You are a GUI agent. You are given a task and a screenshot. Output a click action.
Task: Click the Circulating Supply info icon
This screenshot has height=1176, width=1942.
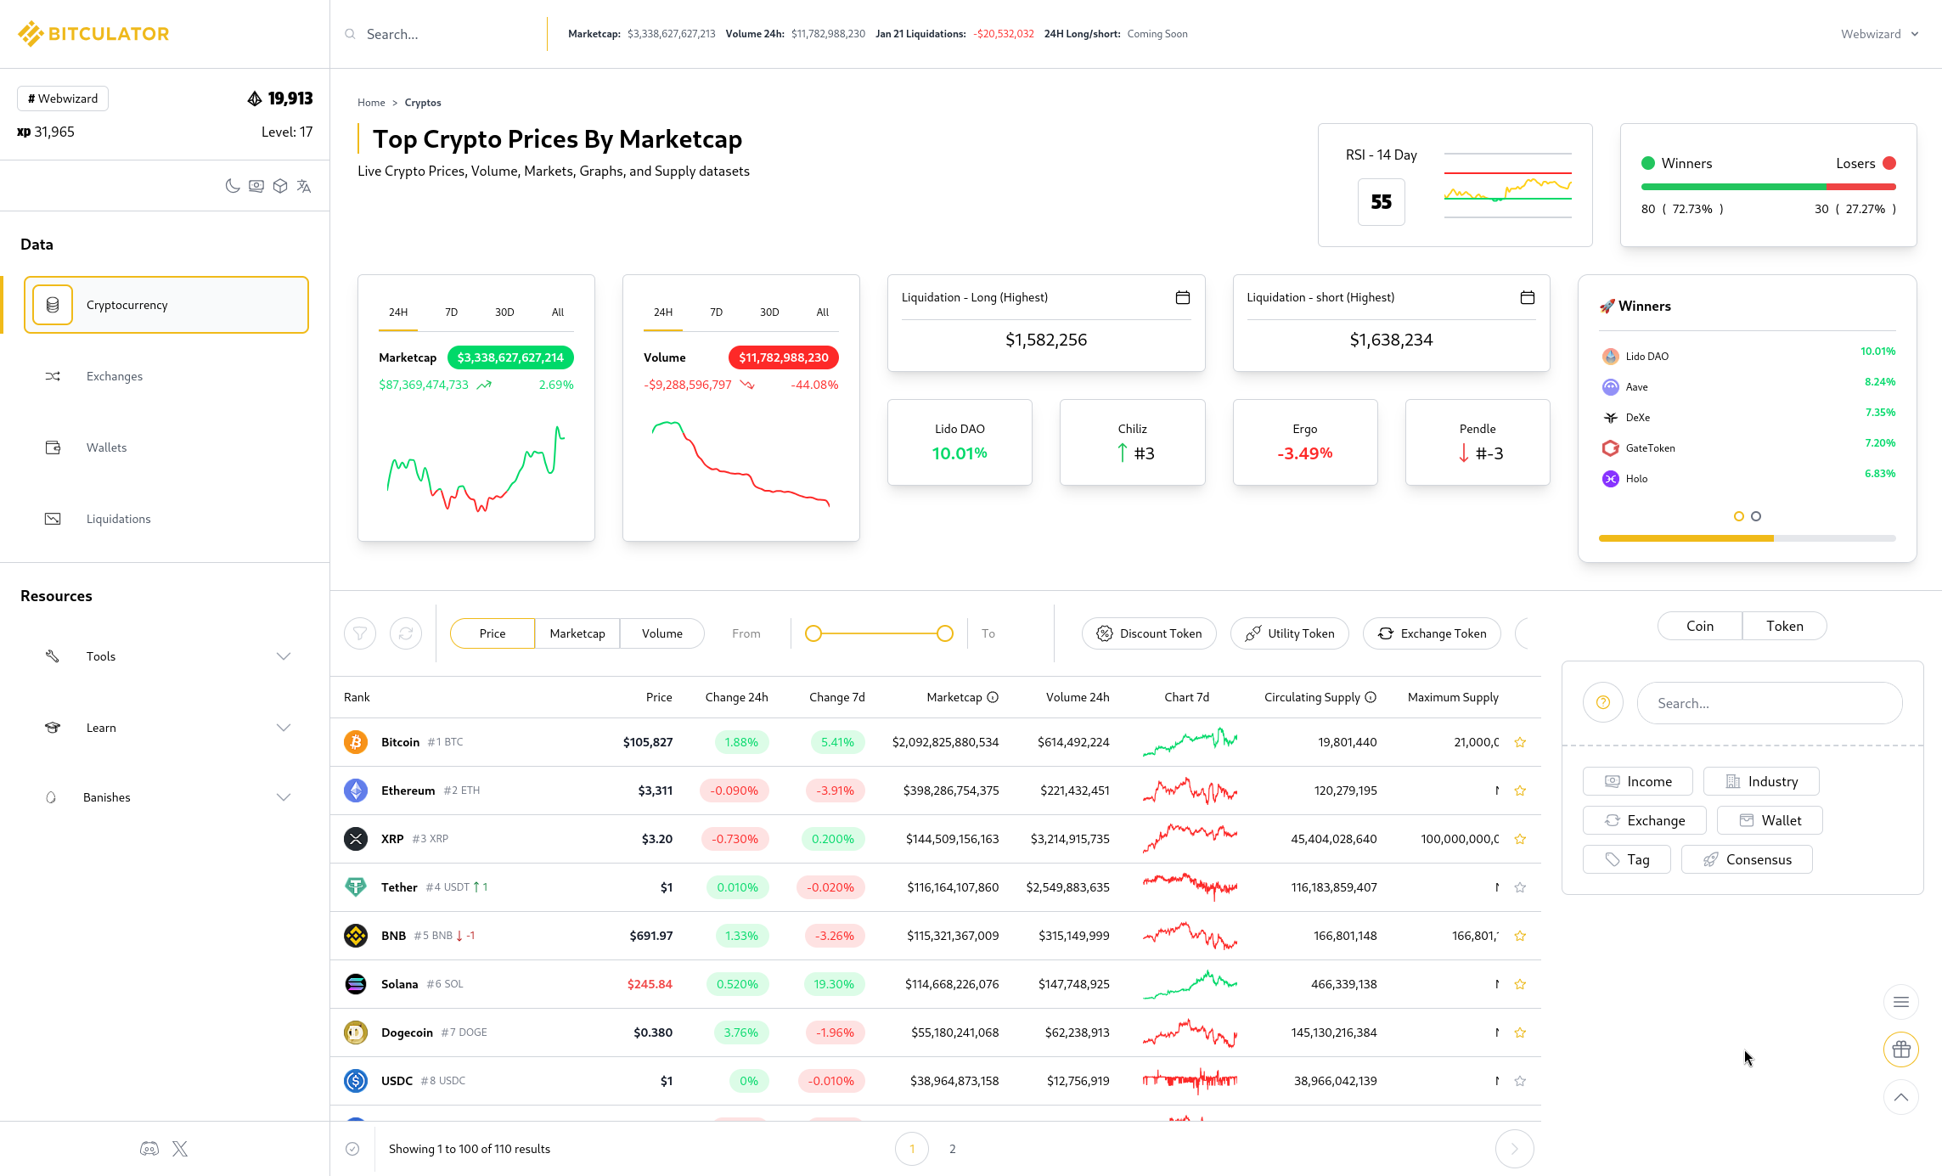(1371, 697)
